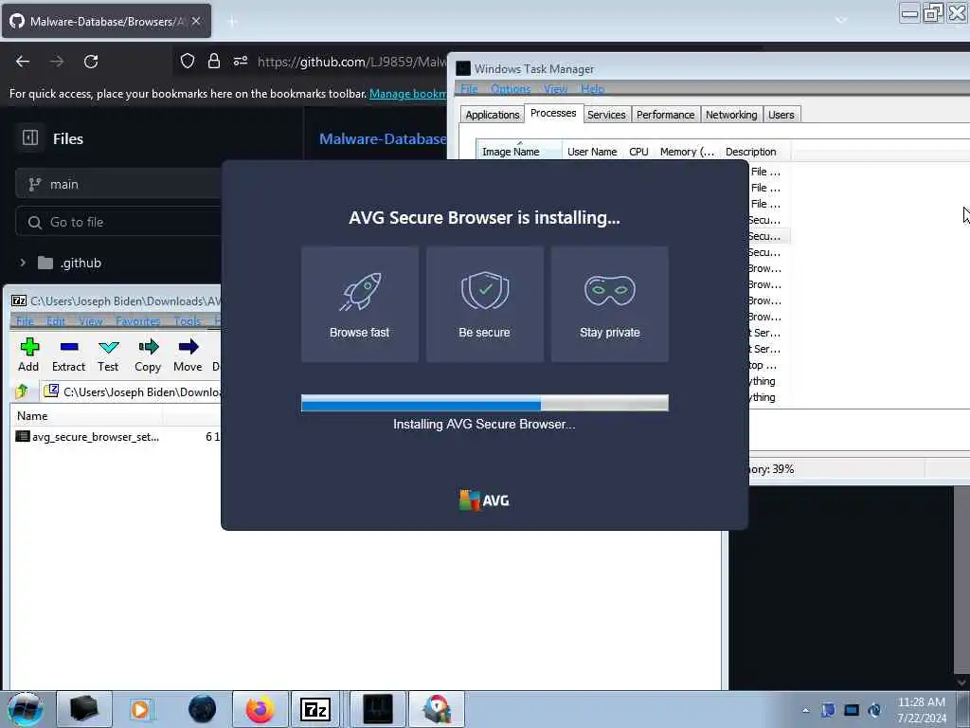Sort by CPU column in Task Manager

tap(638, 152)
